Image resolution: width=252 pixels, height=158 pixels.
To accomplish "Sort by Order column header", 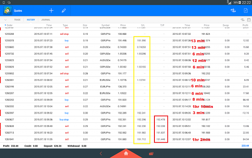I will tap(8, 25).
